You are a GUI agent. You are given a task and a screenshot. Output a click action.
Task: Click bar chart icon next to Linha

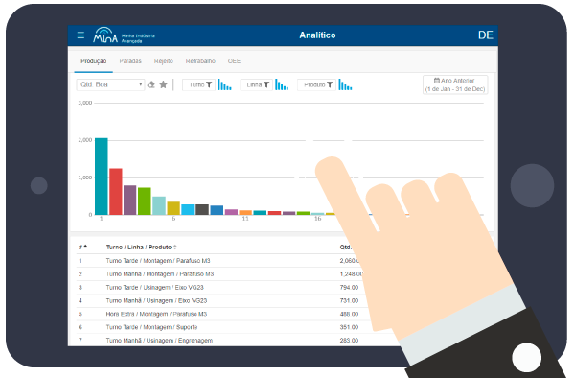click(x=282, y=84)
